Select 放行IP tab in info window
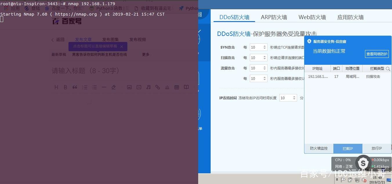392x184 pixels. [x=377, y=148]
